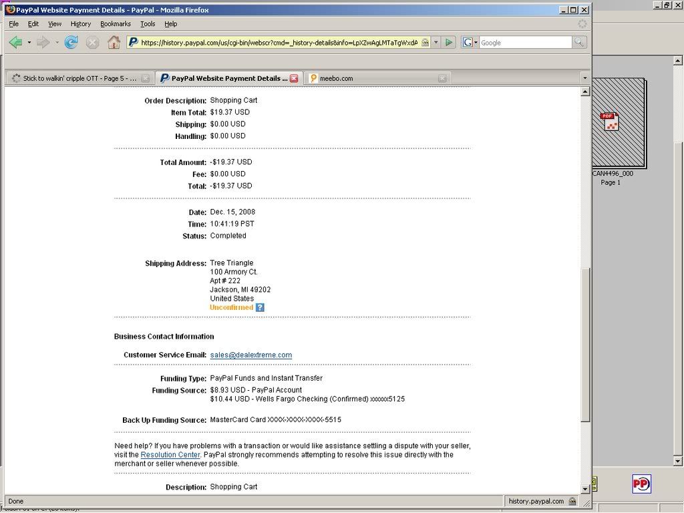Click the time 10:41:19 PST
The height and width of the screenshot is (513, 684).
pyautogui.click(x=232, y=224)
